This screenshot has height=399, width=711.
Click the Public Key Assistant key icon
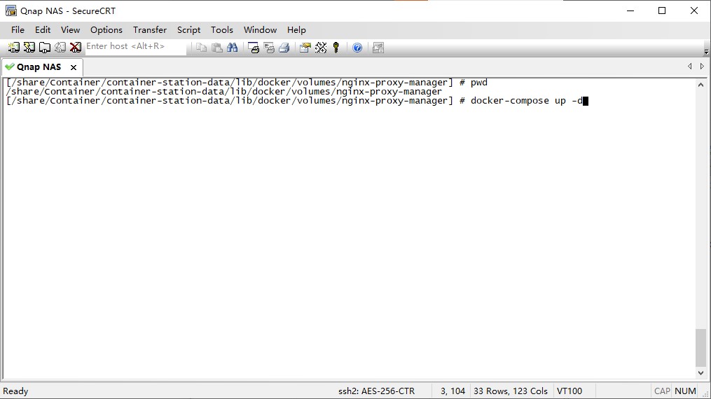(x=336, y=48)
